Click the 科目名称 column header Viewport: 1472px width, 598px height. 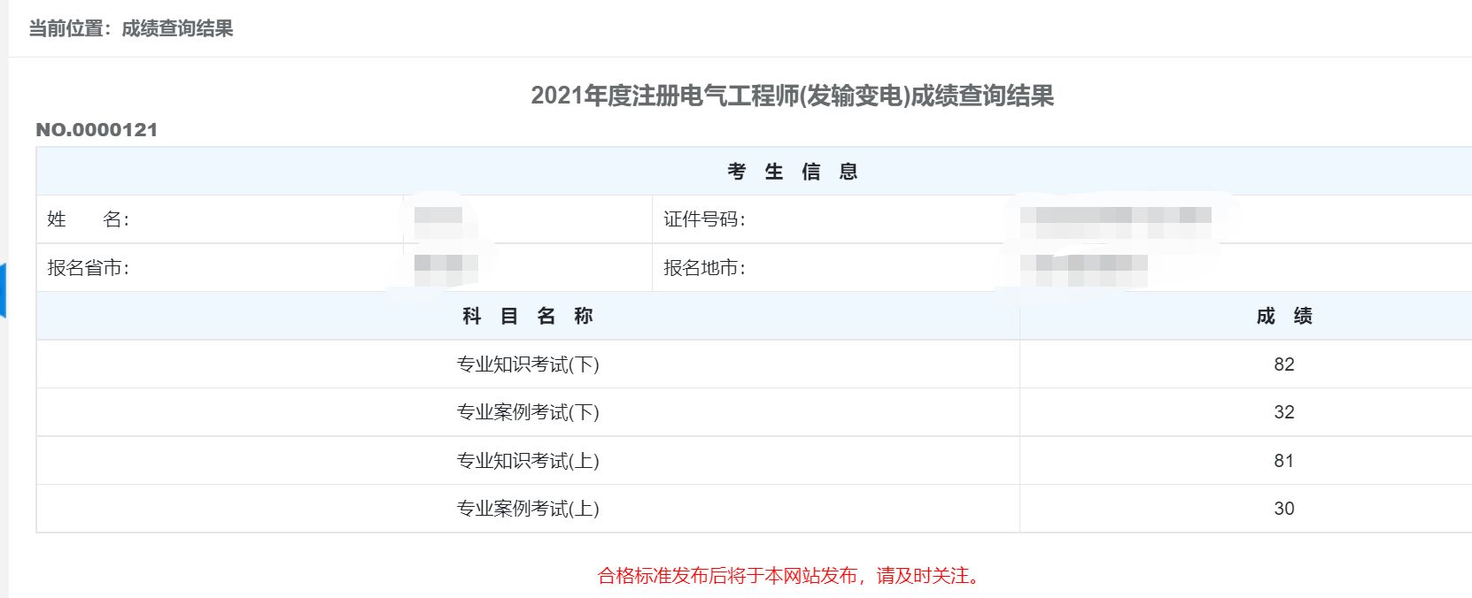coord(528,316)
